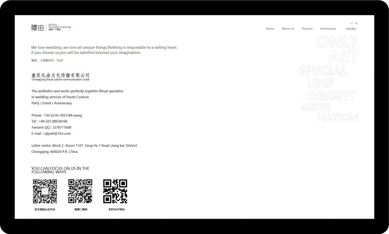This screenshot has height=234, width=389.
Task: Click the Tencent QQ number 2270711608
Action: [x=62, y=127]
